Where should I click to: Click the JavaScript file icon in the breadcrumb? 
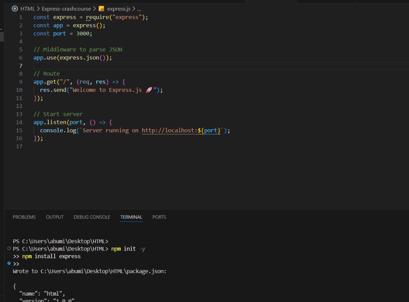pos(101,8)
